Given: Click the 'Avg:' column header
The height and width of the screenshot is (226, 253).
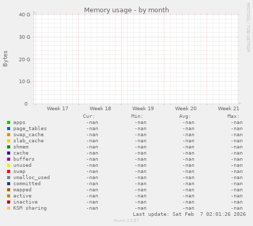Looking at the screenshot, I should click(185, 116).
